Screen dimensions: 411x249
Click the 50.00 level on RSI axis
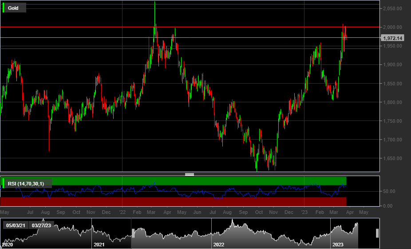pos(389,192)
